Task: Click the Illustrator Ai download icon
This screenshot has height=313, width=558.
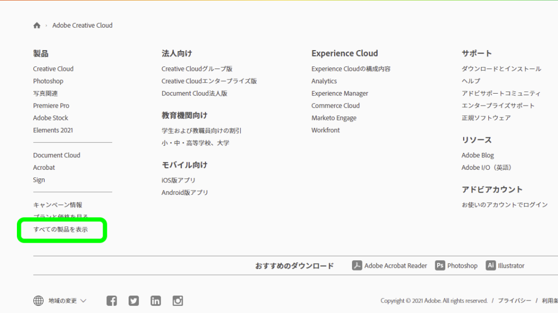Action: pyautogui.click(x=490, y=265)
